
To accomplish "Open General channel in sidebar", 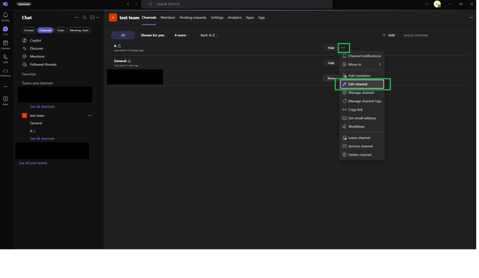I will (36, 123).
